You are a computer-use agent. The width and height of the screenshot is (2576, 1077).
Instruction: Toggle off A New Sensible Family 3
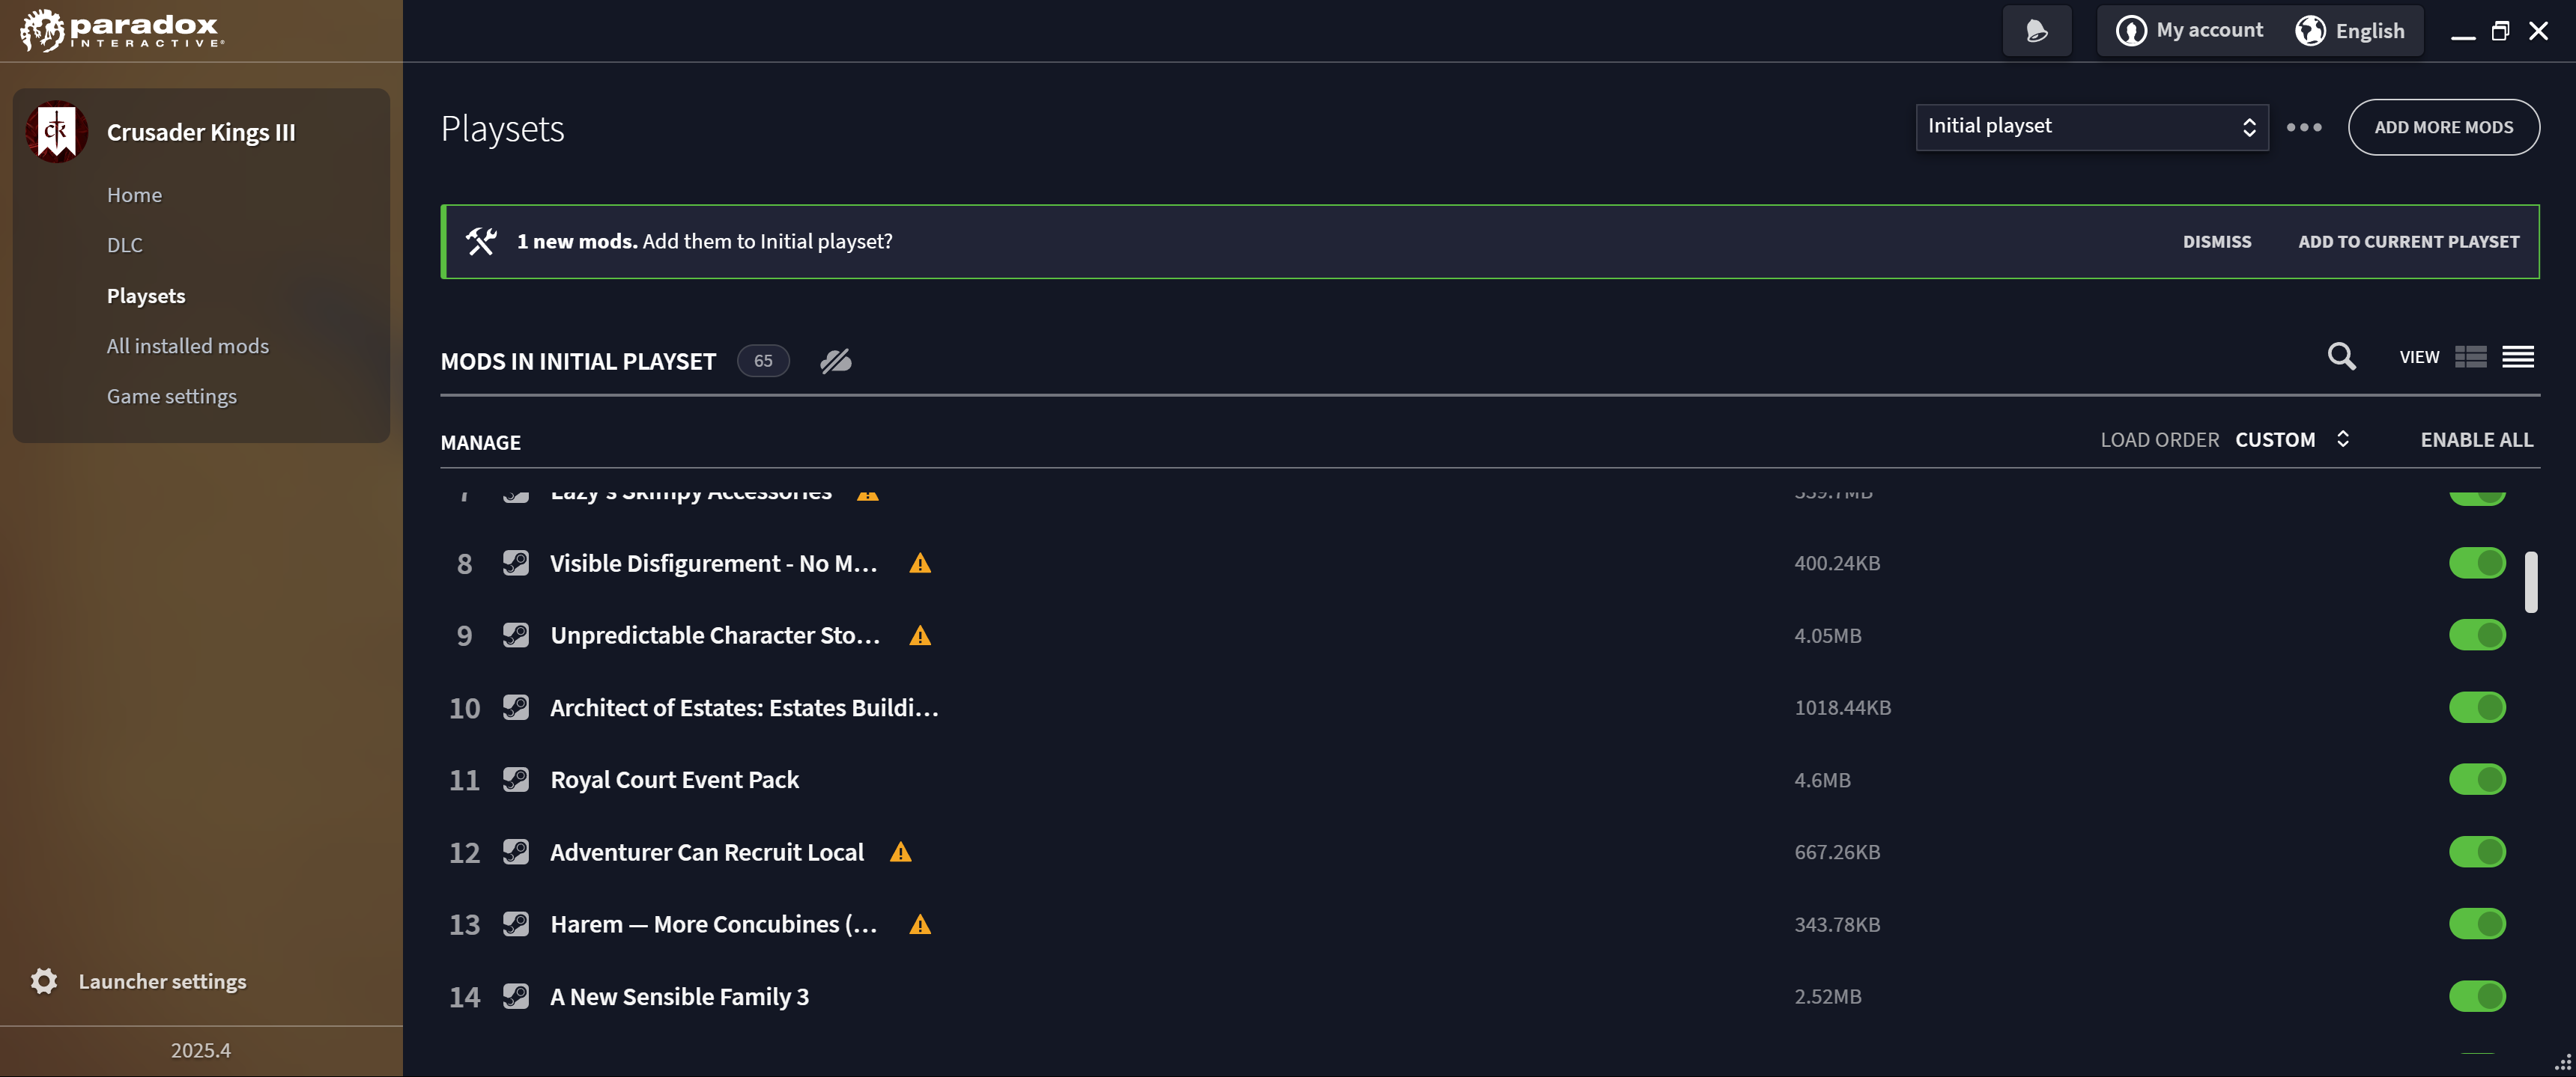2477,996
